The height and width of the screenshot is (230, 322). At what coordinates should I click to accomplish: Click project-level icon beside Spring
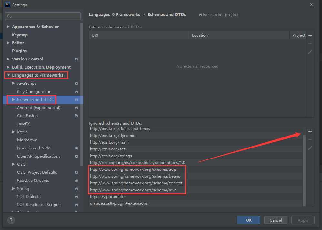tap(76, 189)
